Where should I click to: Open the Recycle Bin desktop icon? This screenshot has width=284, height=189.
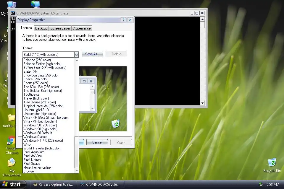tap(272, 165)
